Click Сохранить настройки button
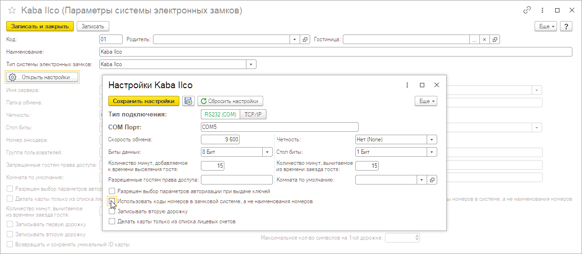 [x=144, y=101]
